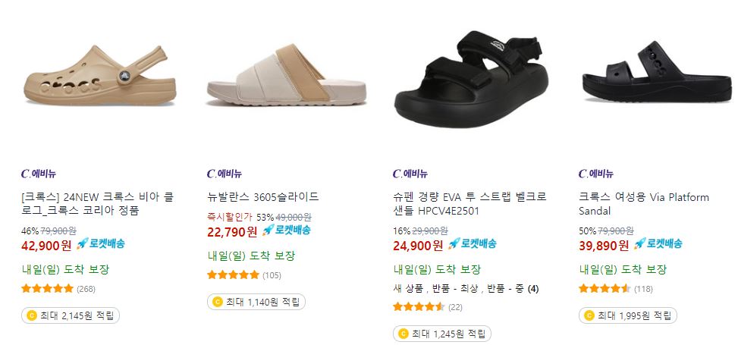Open the 슈펜 경량 EVA 투 스트랩 샌들 title
The width and height of the screenshot is (738, 345).
click(x=469, y=204)
